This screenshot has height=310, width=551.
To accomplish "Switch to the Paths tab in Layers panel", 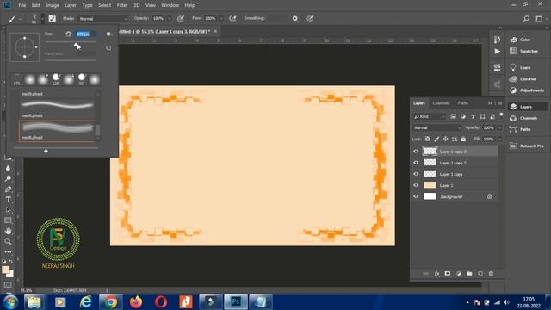I will pyautogui.click(x=463, y=103).
